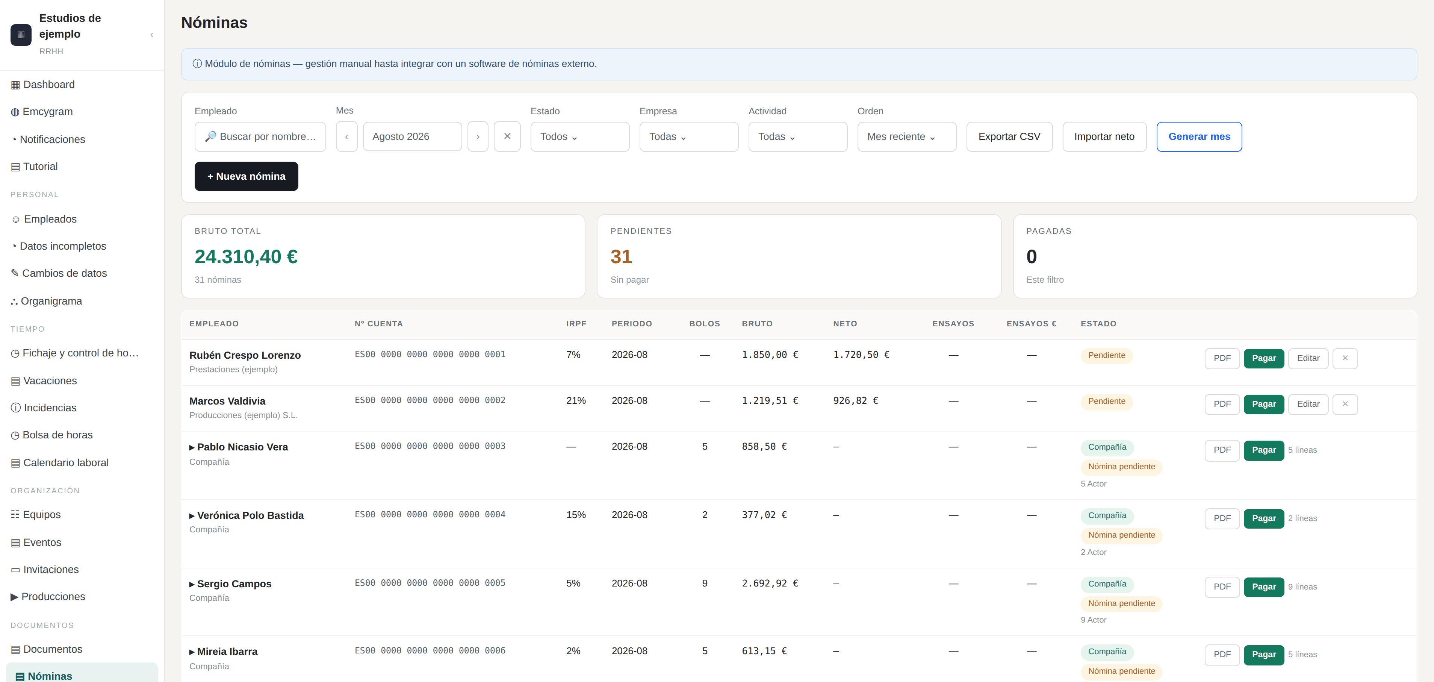Click the Bruto column header
Screen dimensions: 1434x682
point(757,324)
